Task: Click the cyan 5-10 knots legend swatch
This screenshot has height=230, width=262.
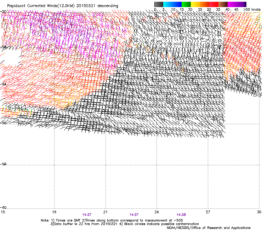Action: point(168,4)
